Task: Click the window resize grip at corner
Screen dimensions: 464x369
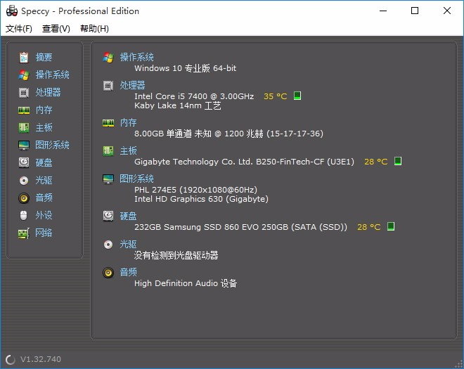Action: coord(459,363)
